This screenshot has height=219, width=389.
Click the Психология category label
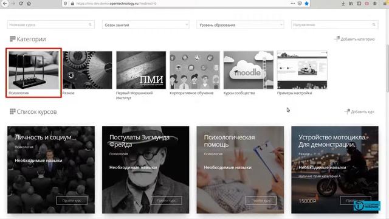[19, 93]
